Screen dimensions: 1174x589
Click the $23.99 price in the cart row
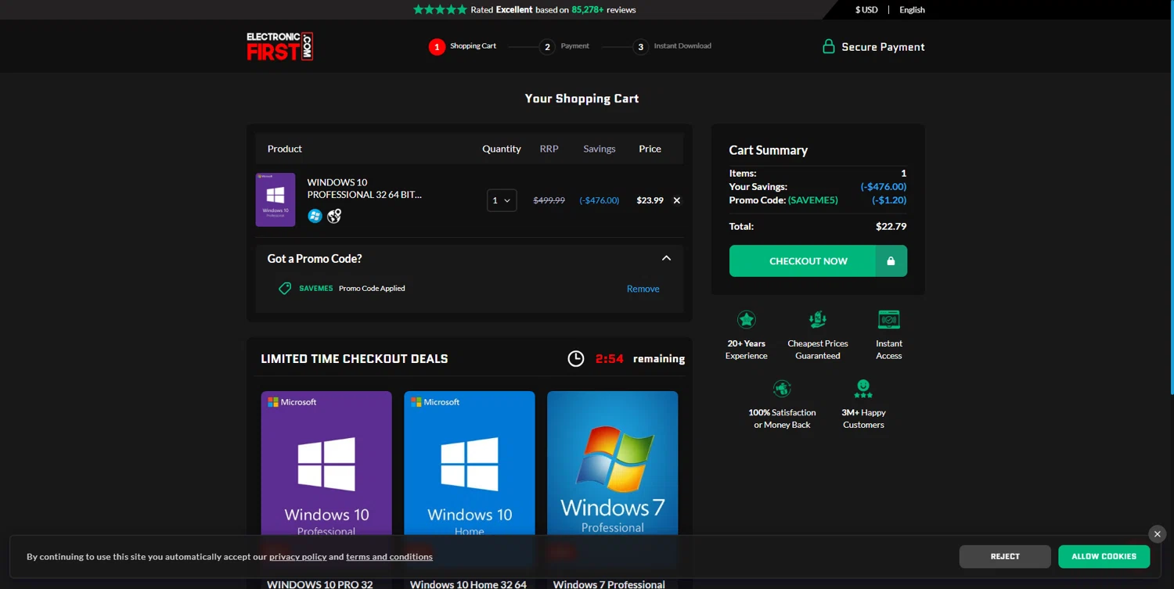click(x=650, y=200)
